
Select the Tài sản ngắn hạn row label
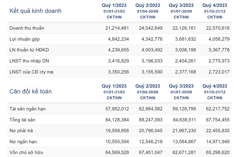27,109
